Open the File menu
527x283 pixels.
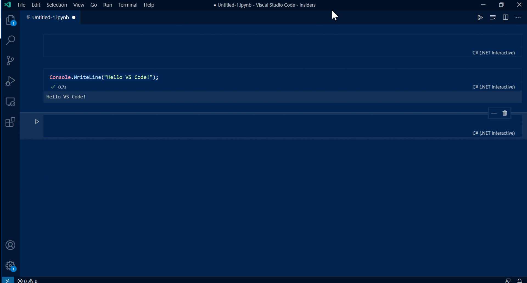pyautogui.click(x=21, y=5)
